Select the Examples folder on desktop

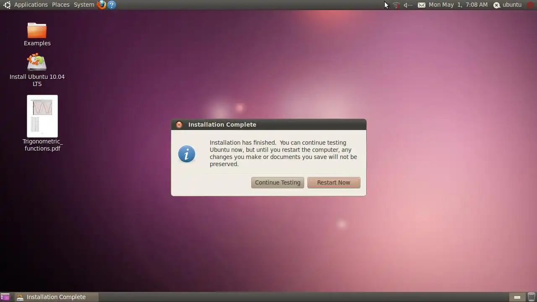tap(37, 34)
